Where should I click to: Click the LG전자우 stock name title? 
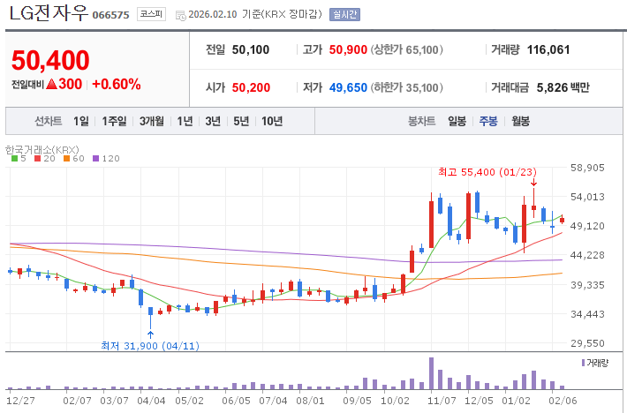click(x=49, y=14)
